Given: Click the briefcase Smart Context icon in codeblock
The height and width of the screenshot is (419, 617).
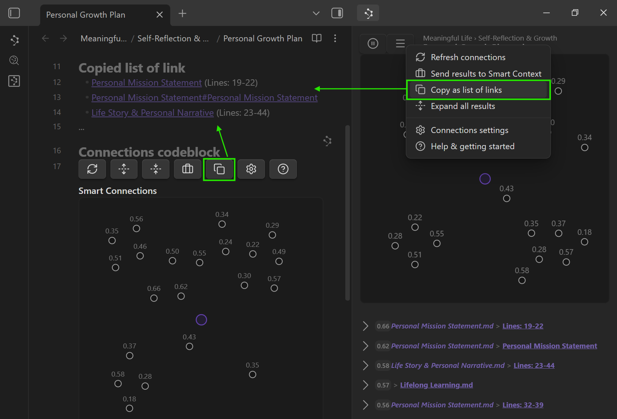Looking at the screenshot, I should point(188,169).
